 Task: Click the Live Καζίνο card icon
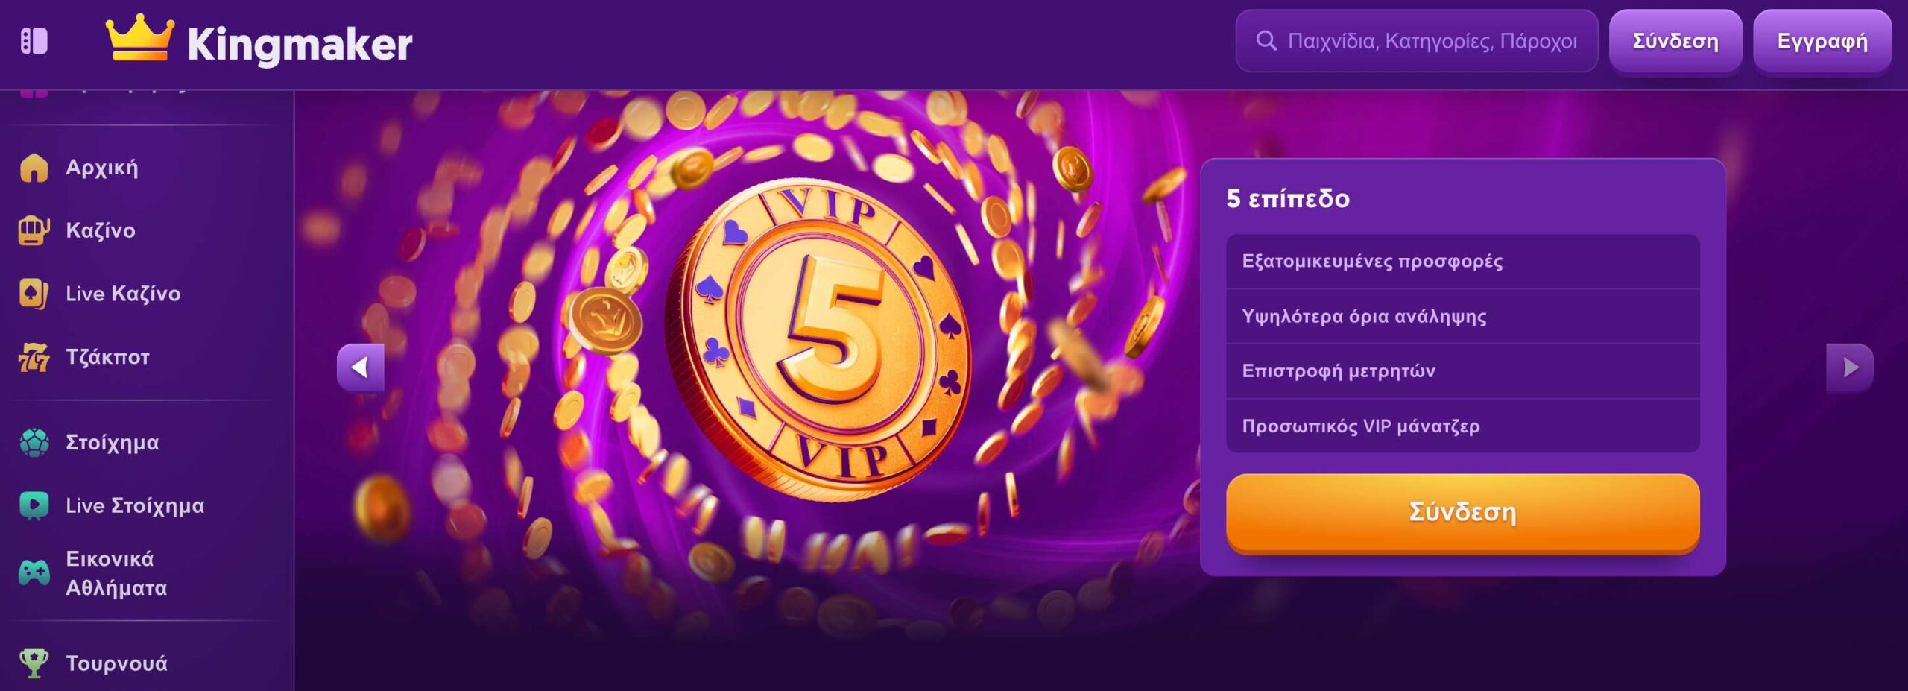[x=34, y=294]
